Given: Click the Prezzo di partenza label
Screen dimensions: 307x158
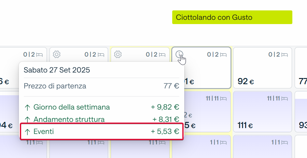Looking at the screenshot, I should pyautogui.click(x=55, y=86).
